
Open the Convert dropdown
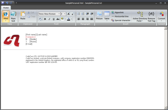(x=162, y=16)
